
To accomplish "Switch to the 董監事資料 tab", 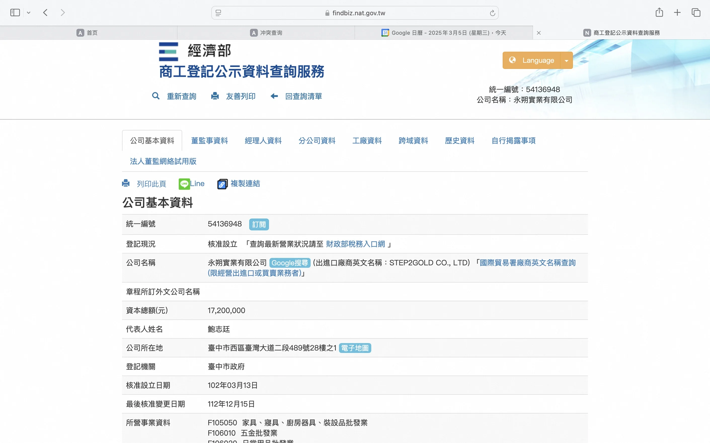I will coord(209,141).
